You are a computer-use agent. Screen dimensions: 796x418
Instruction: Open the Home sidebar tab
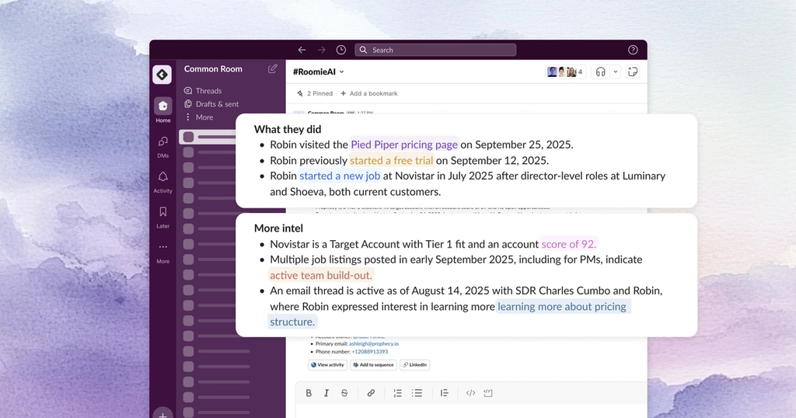163,110
